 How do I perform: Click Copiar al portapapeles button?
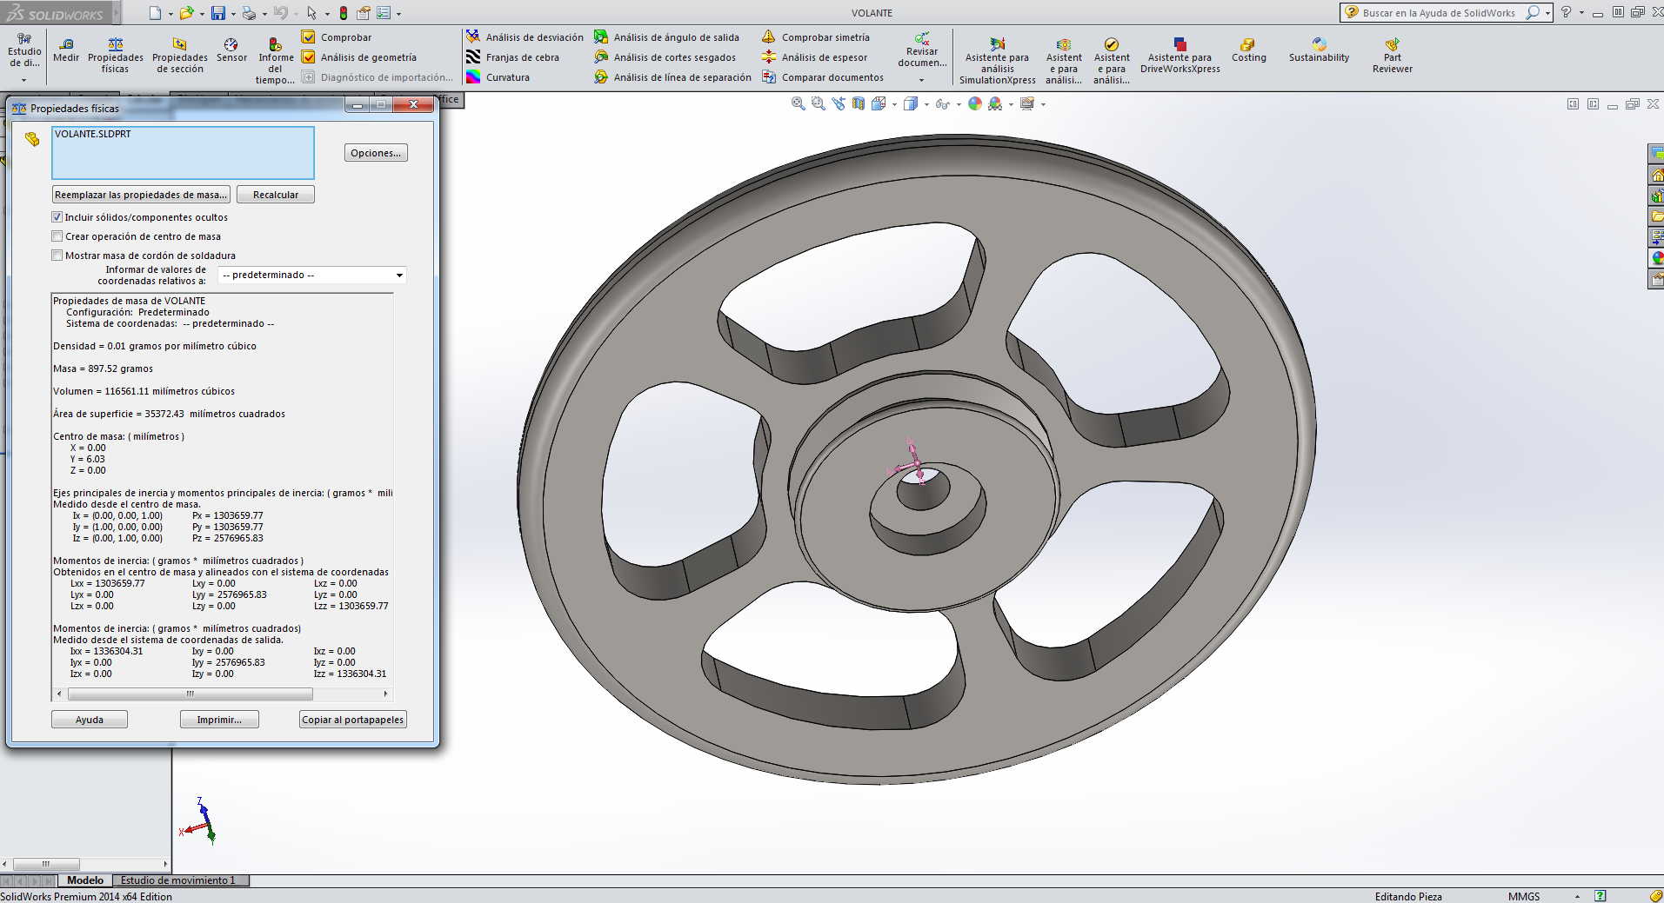coord(352,720)
